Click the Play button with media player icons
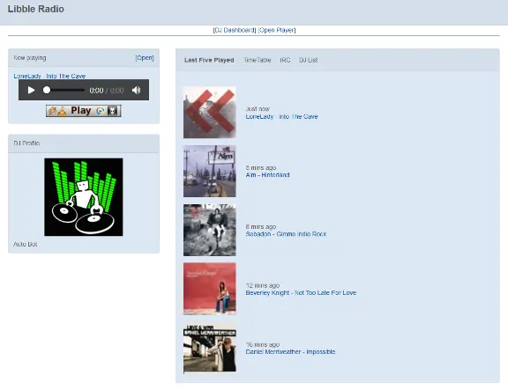 pyautogui.click(x=84, y=111)
